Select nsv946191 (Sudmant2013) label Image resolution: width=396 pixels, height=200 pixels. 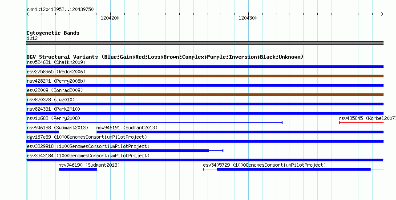point(127,128)
